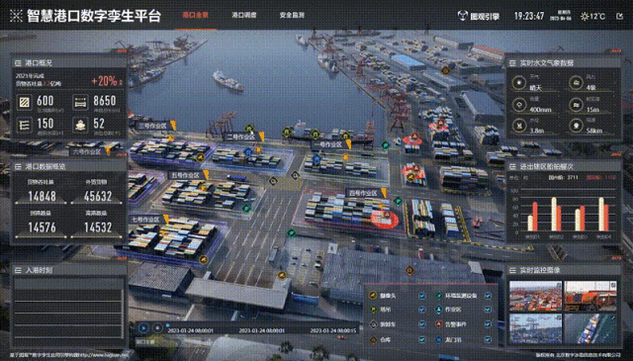Click the sun weather icon by 12°C
Screen dimensions: 633x361
[x=585, y=17]
